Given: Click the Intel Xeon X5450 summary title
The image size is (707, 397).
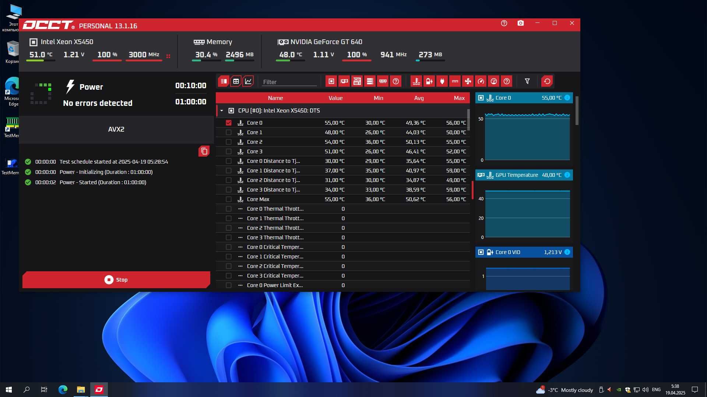Looking at the screenshot, I should [x=67, y=42].
